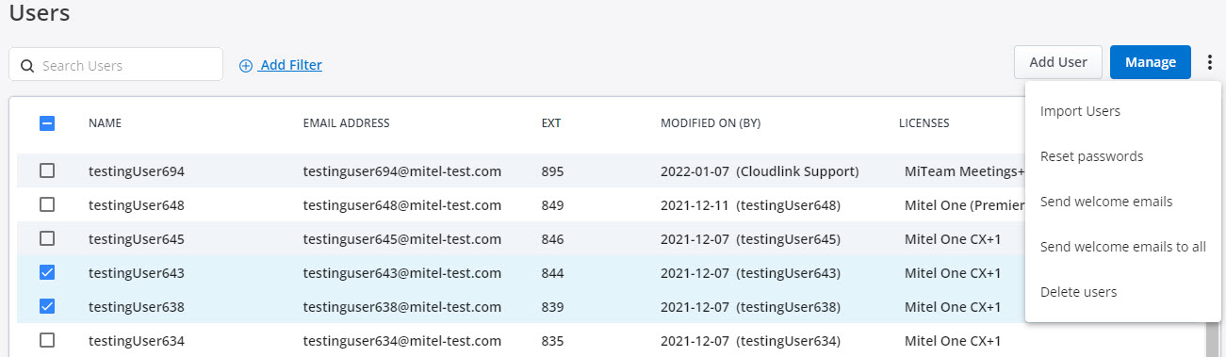Check the box for testingUser694
This screenshot has height=357, width=1226.
[47, 171]
